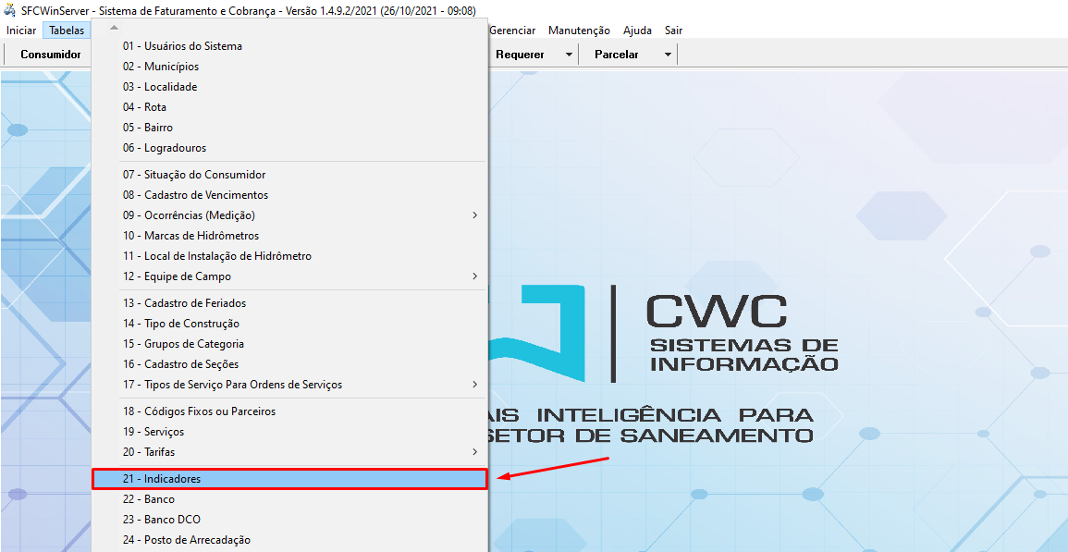
Task: Open the Requerer dropdown arrow
Action: 569,54
